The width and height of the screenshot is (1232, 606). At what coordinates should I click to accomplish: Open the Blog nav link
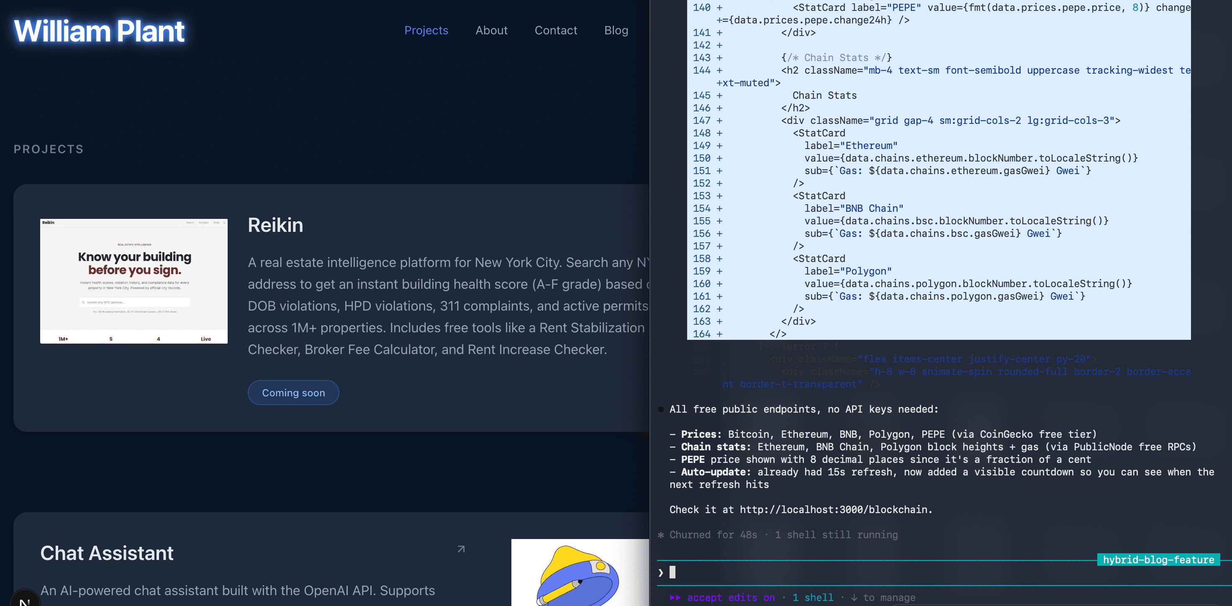click(616, 30)
